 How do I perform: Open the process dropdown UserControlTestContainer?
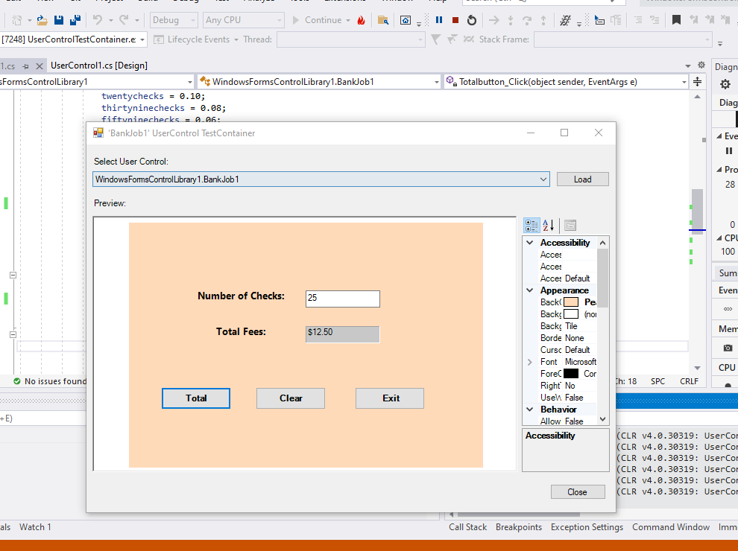click(x=73, y=39)
